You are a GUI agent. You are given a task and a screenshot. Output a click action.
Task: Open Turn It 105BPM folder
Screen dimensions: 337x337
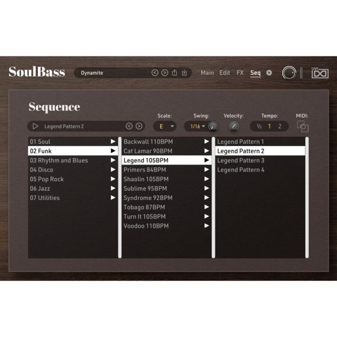(166, 216)
